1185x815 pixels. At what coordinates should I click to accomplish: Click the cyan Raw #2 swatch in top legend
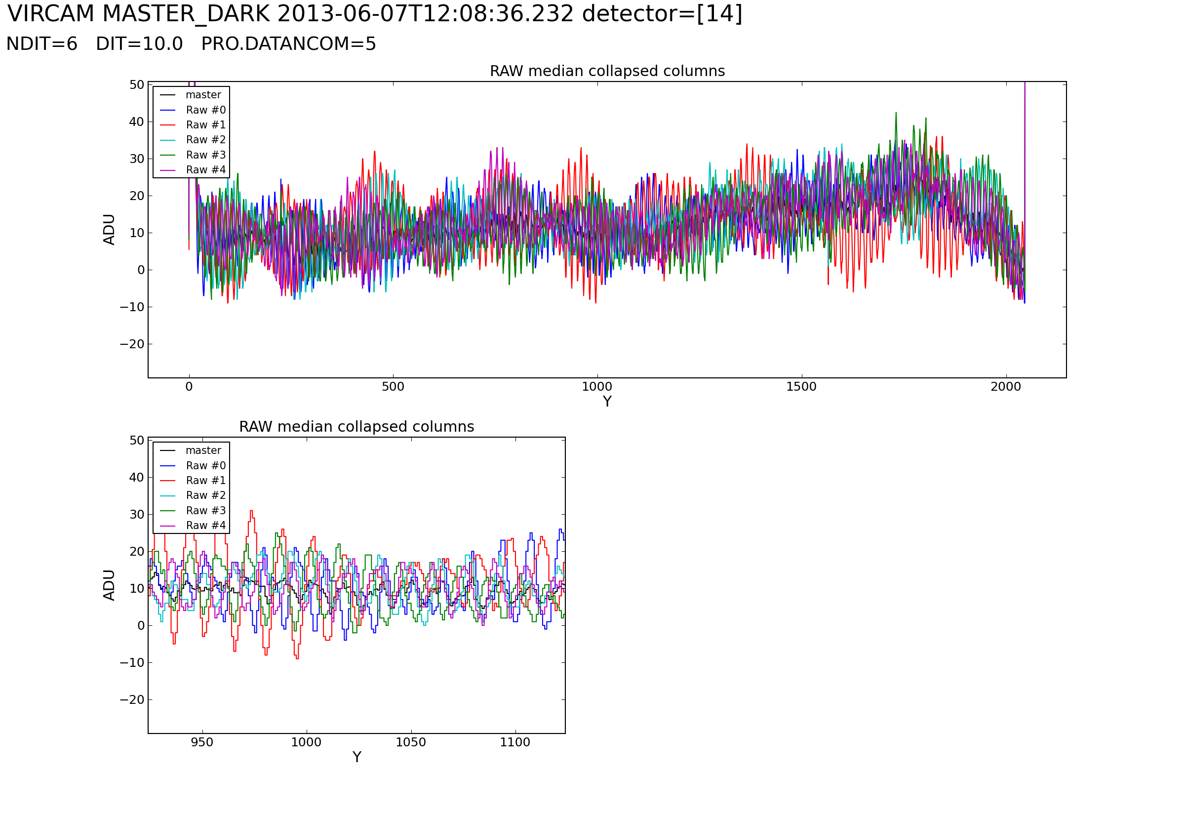[x=167, y=140]
